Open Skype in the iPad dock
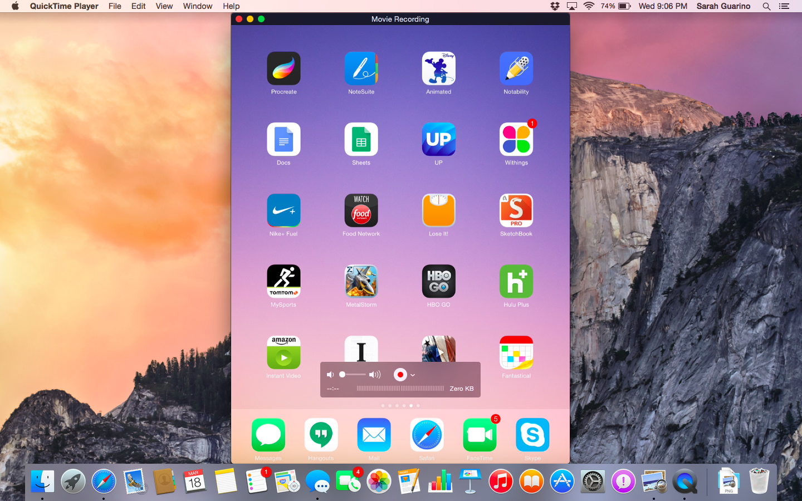Image resolution: width=802 pixels, height=501 pixels. point(532,435)
